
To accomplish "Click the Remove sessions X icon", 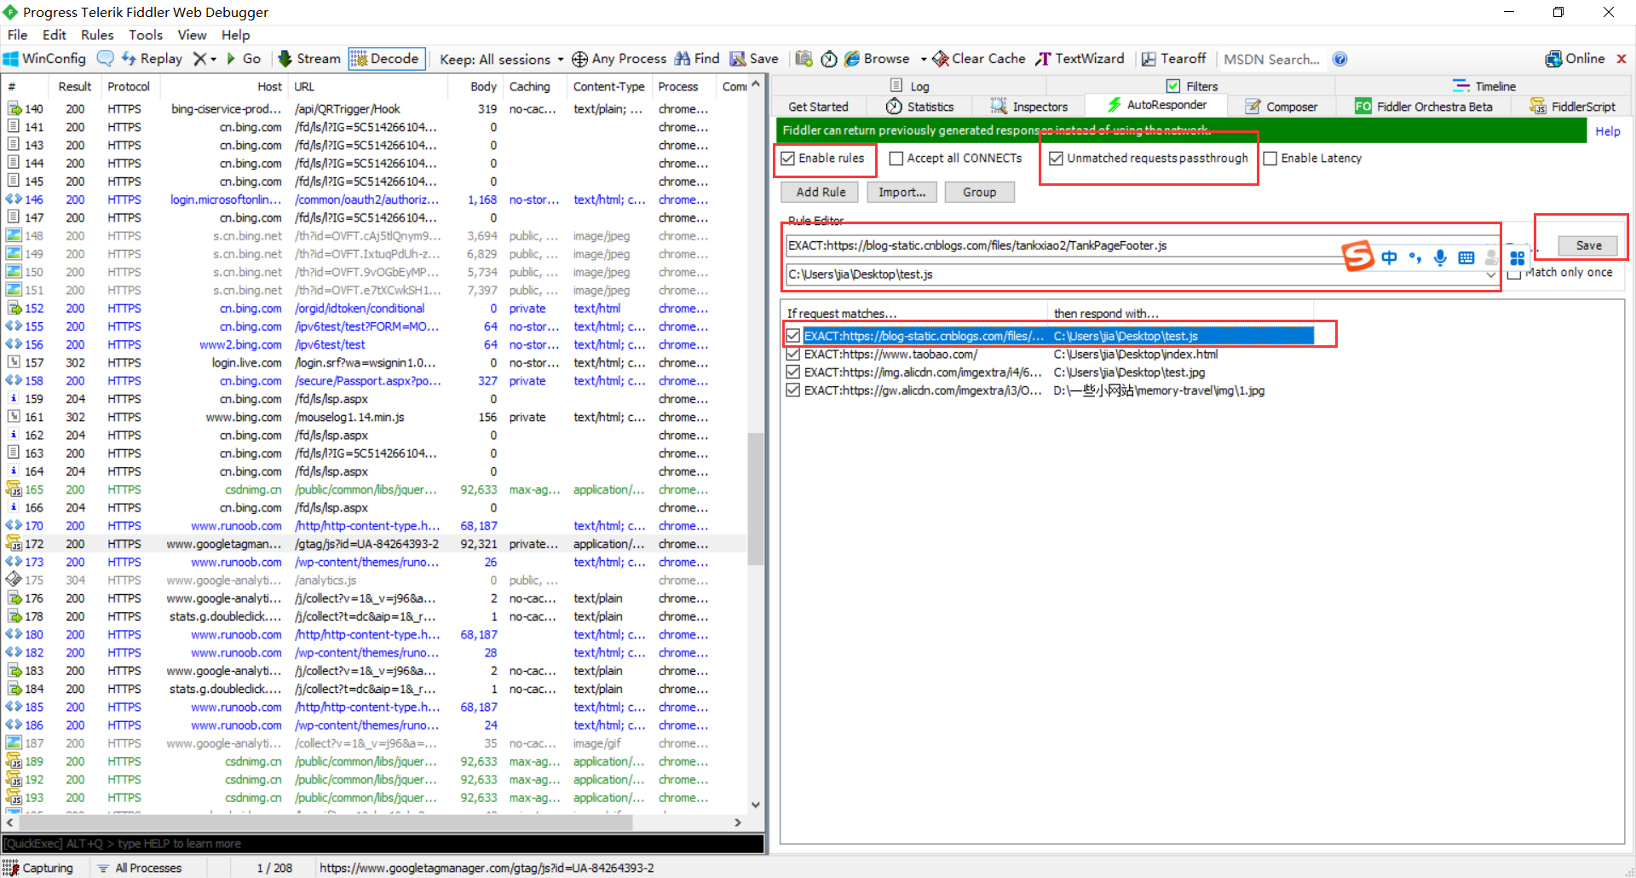I will coord(199,59).
